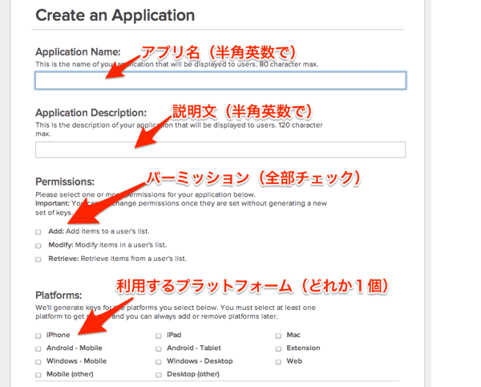This screenshot has width=481, height=387.
Task: Enable the Windows - Mobile checkbox
Action: point(38,361)
